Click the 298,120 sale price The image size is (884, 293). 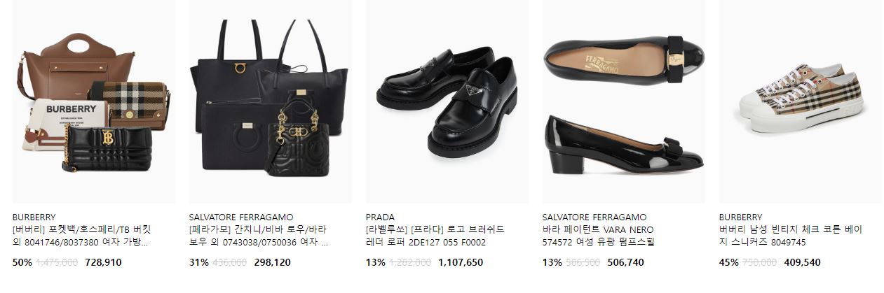coord(272,263)
